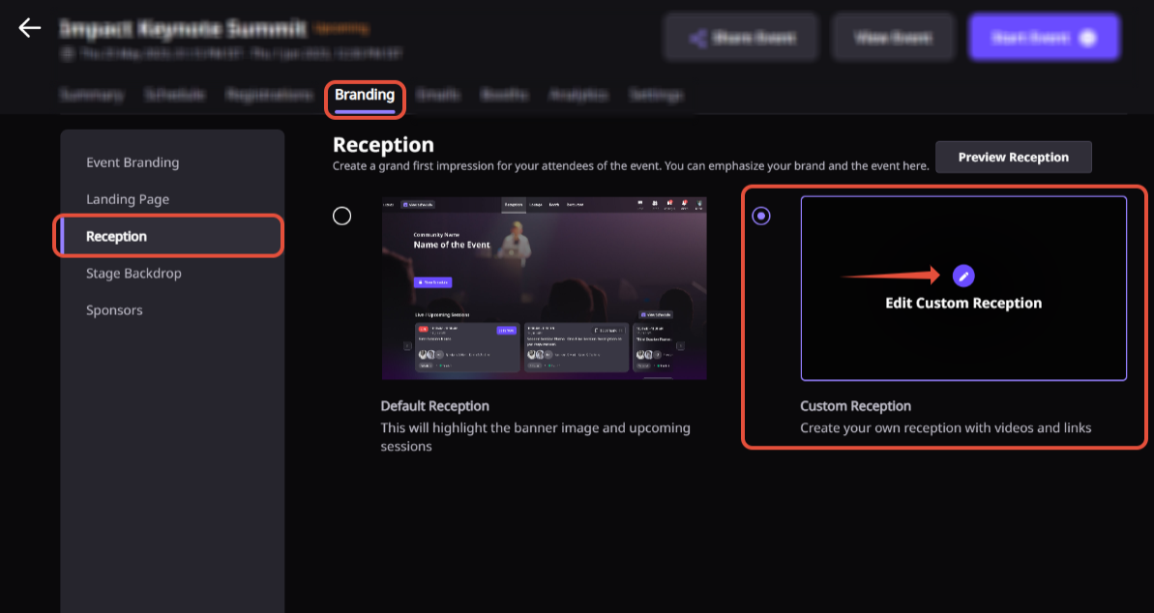
Task: Click 'Create your own reception with videos and links'
Action: click(x=946, y=428)
